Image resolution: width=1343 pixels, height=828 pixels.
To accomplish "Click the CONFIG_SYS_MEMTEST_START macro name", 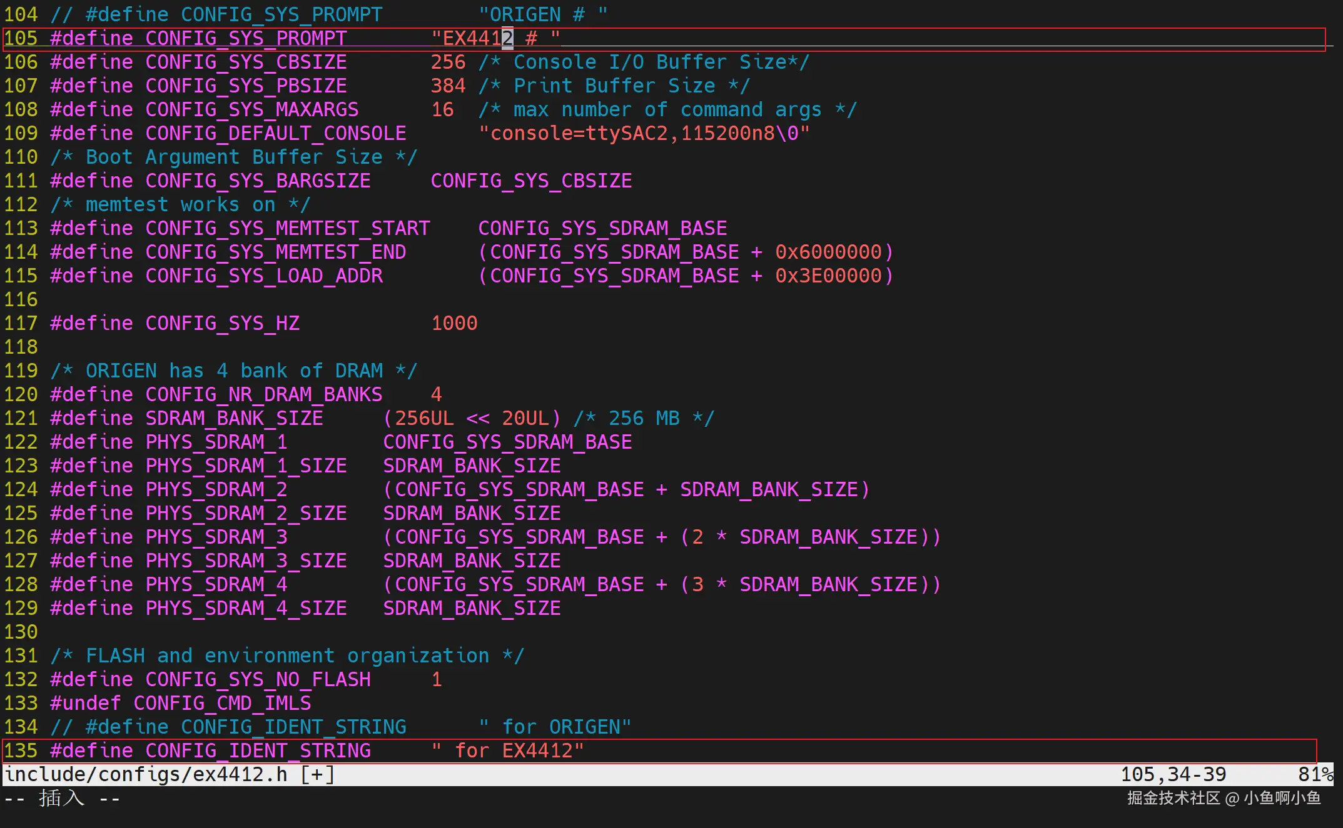I will (287, 228).
